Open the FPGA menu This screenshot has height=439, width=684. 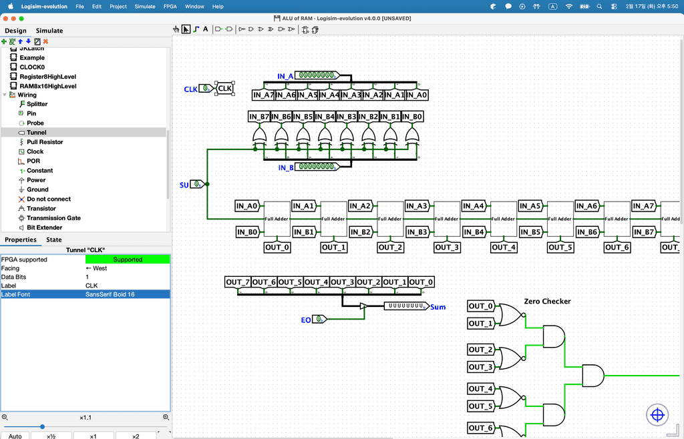point(170,6)
